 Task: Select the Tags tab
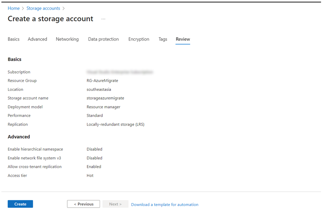click(163, 39)
